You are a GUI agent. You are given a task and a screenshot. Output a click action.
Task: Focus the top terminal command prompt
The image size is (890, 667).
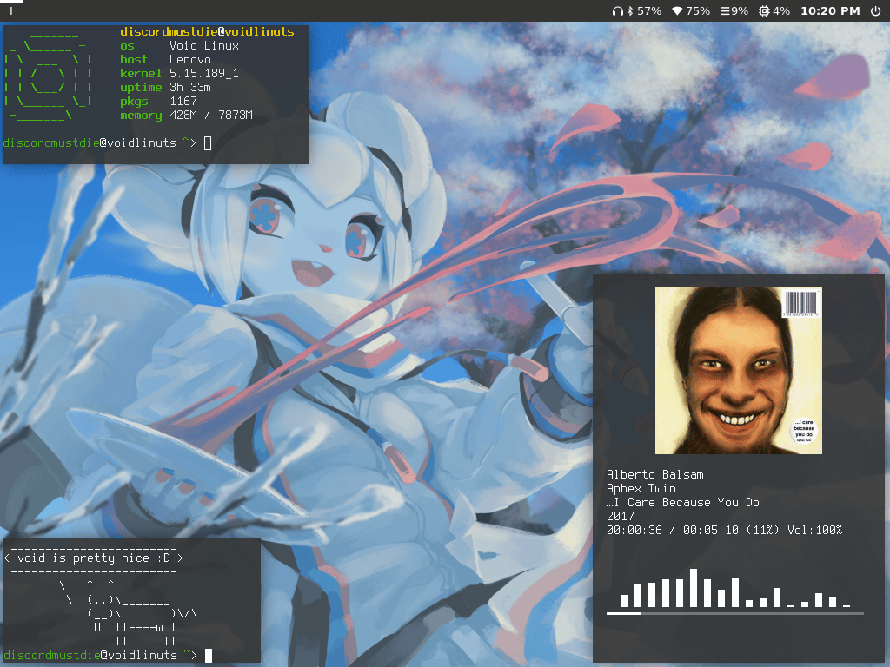[207, 142]
